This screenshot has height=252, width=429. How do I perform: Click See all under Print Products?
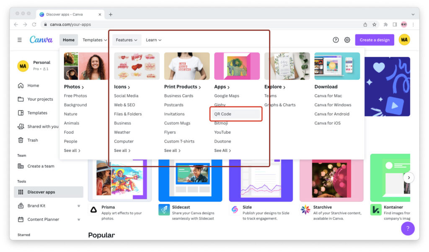tap(172, 151)
